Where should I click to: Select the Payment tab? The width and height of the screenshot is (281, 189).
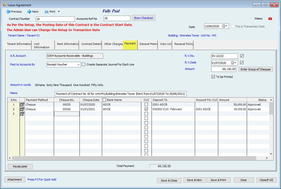[x=130, y=44]
